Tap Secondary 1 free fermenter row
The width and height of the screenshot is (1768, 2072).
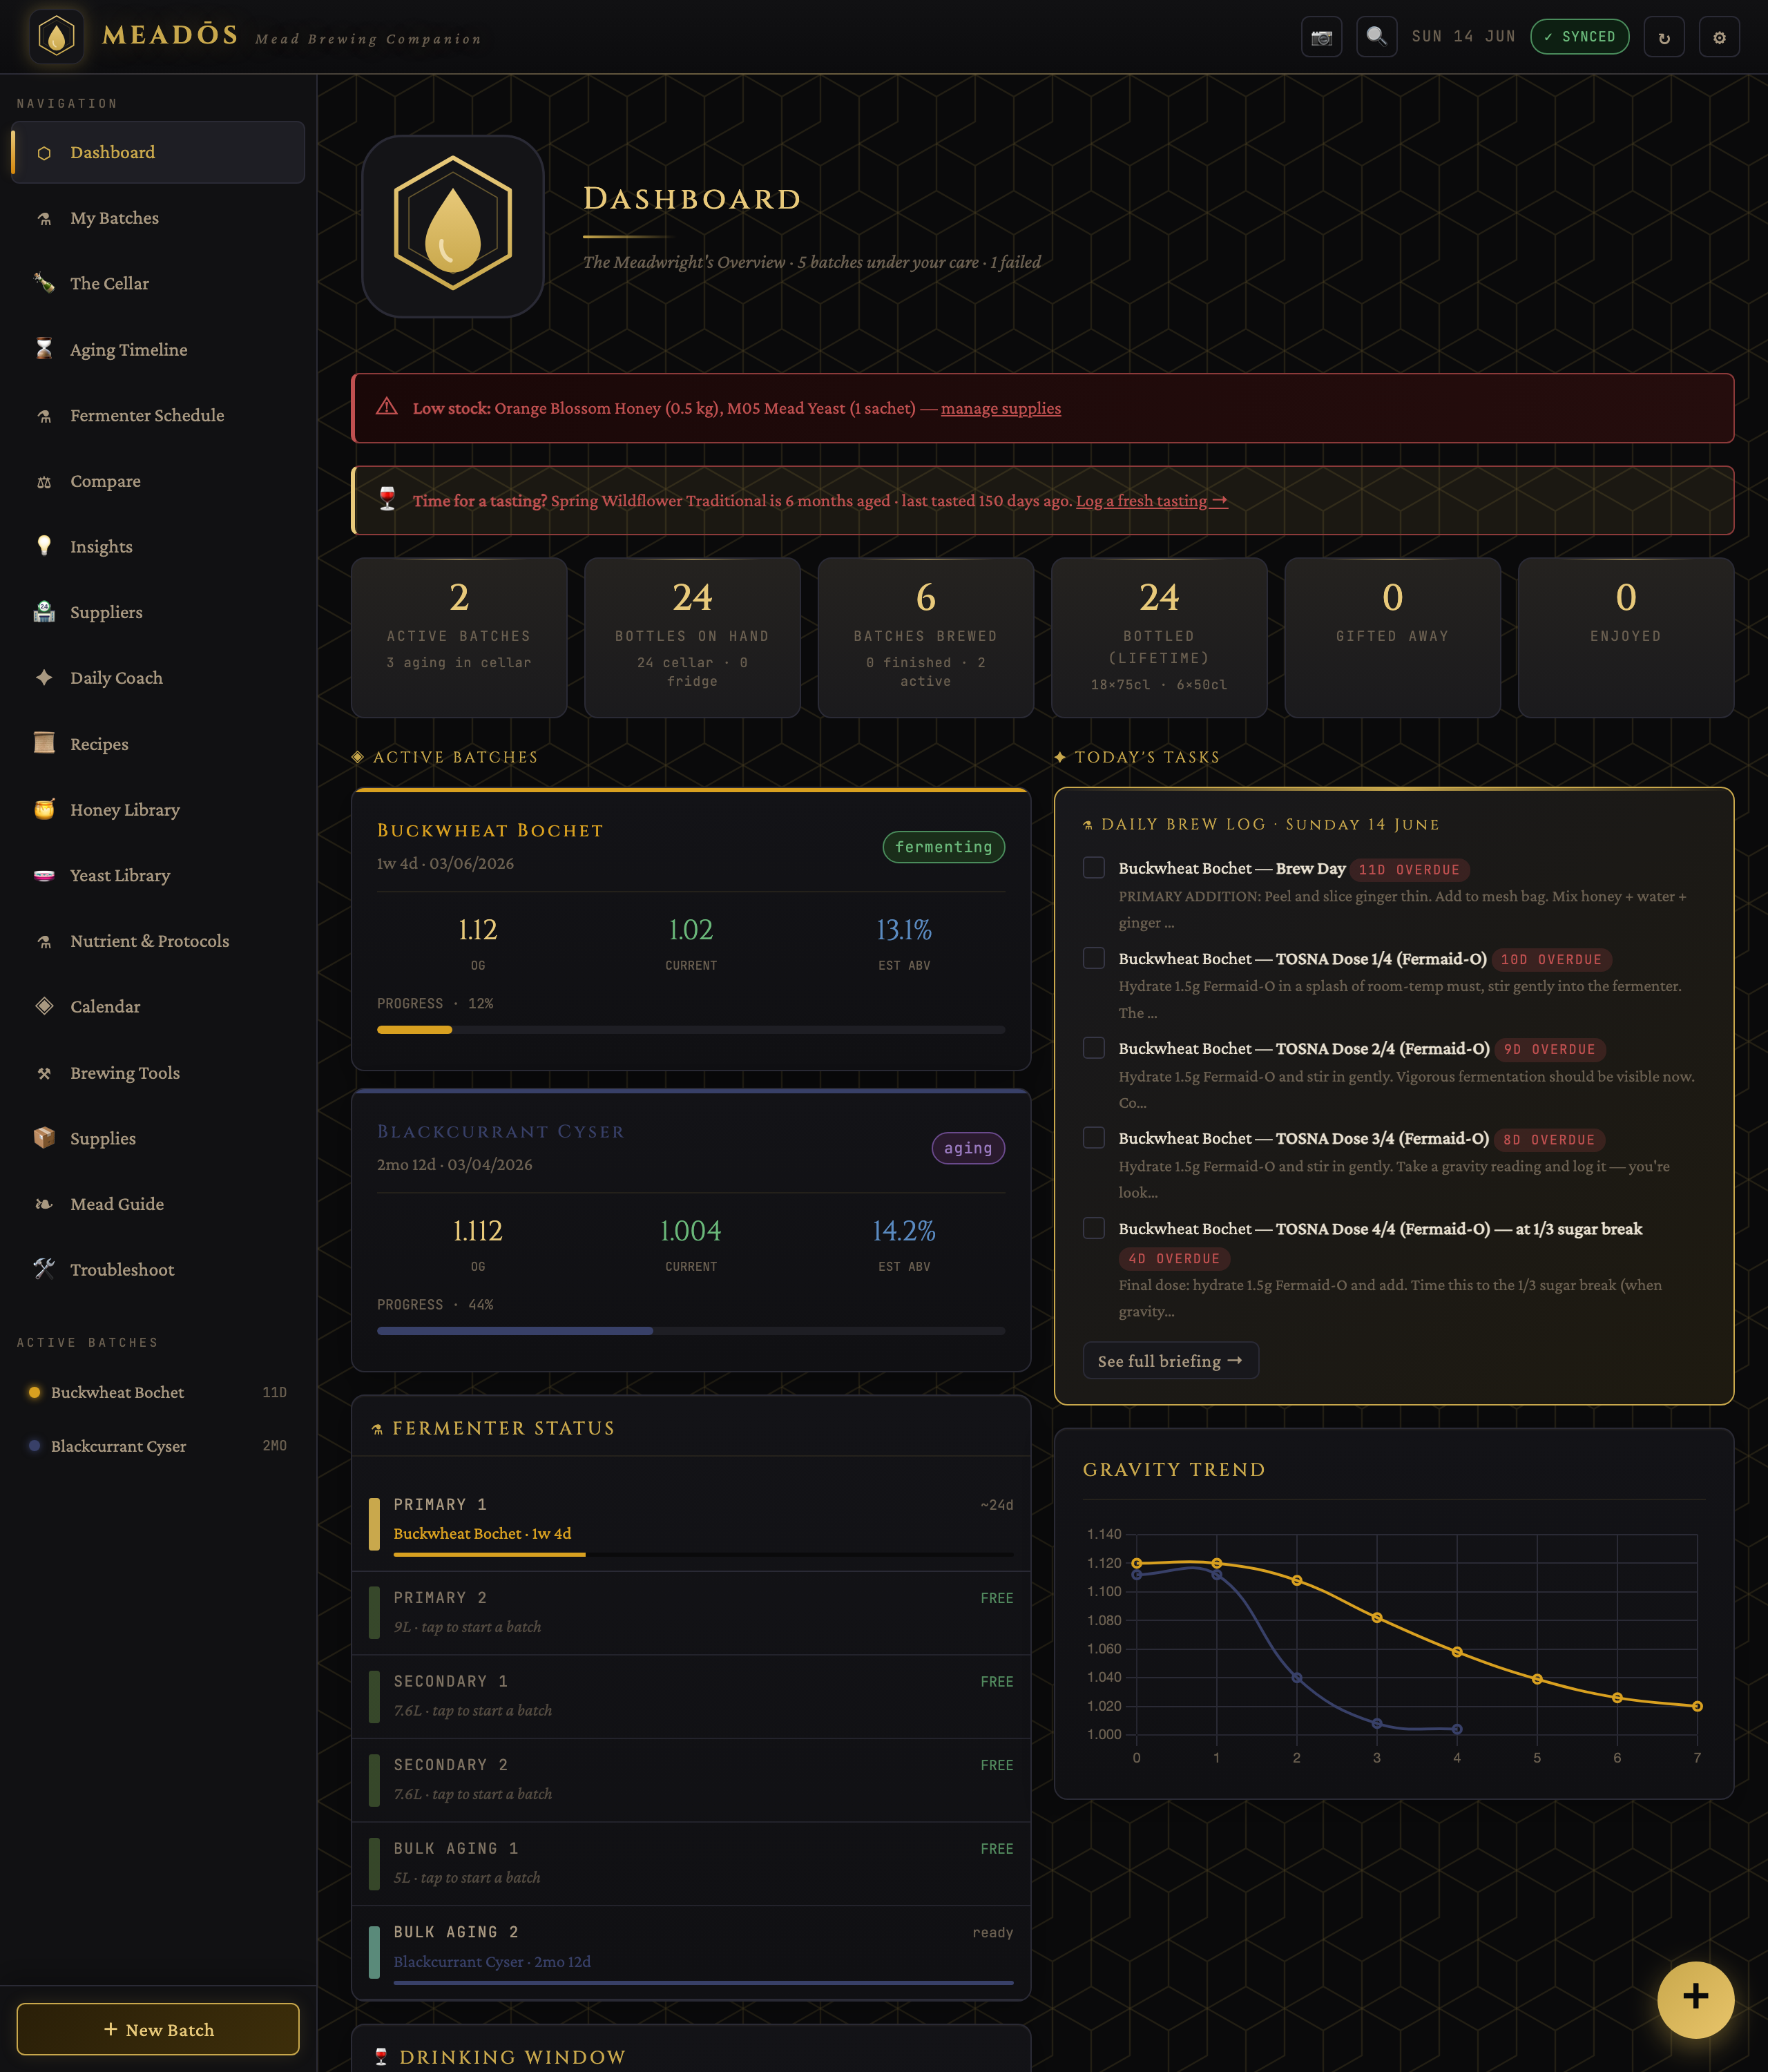691,1696
